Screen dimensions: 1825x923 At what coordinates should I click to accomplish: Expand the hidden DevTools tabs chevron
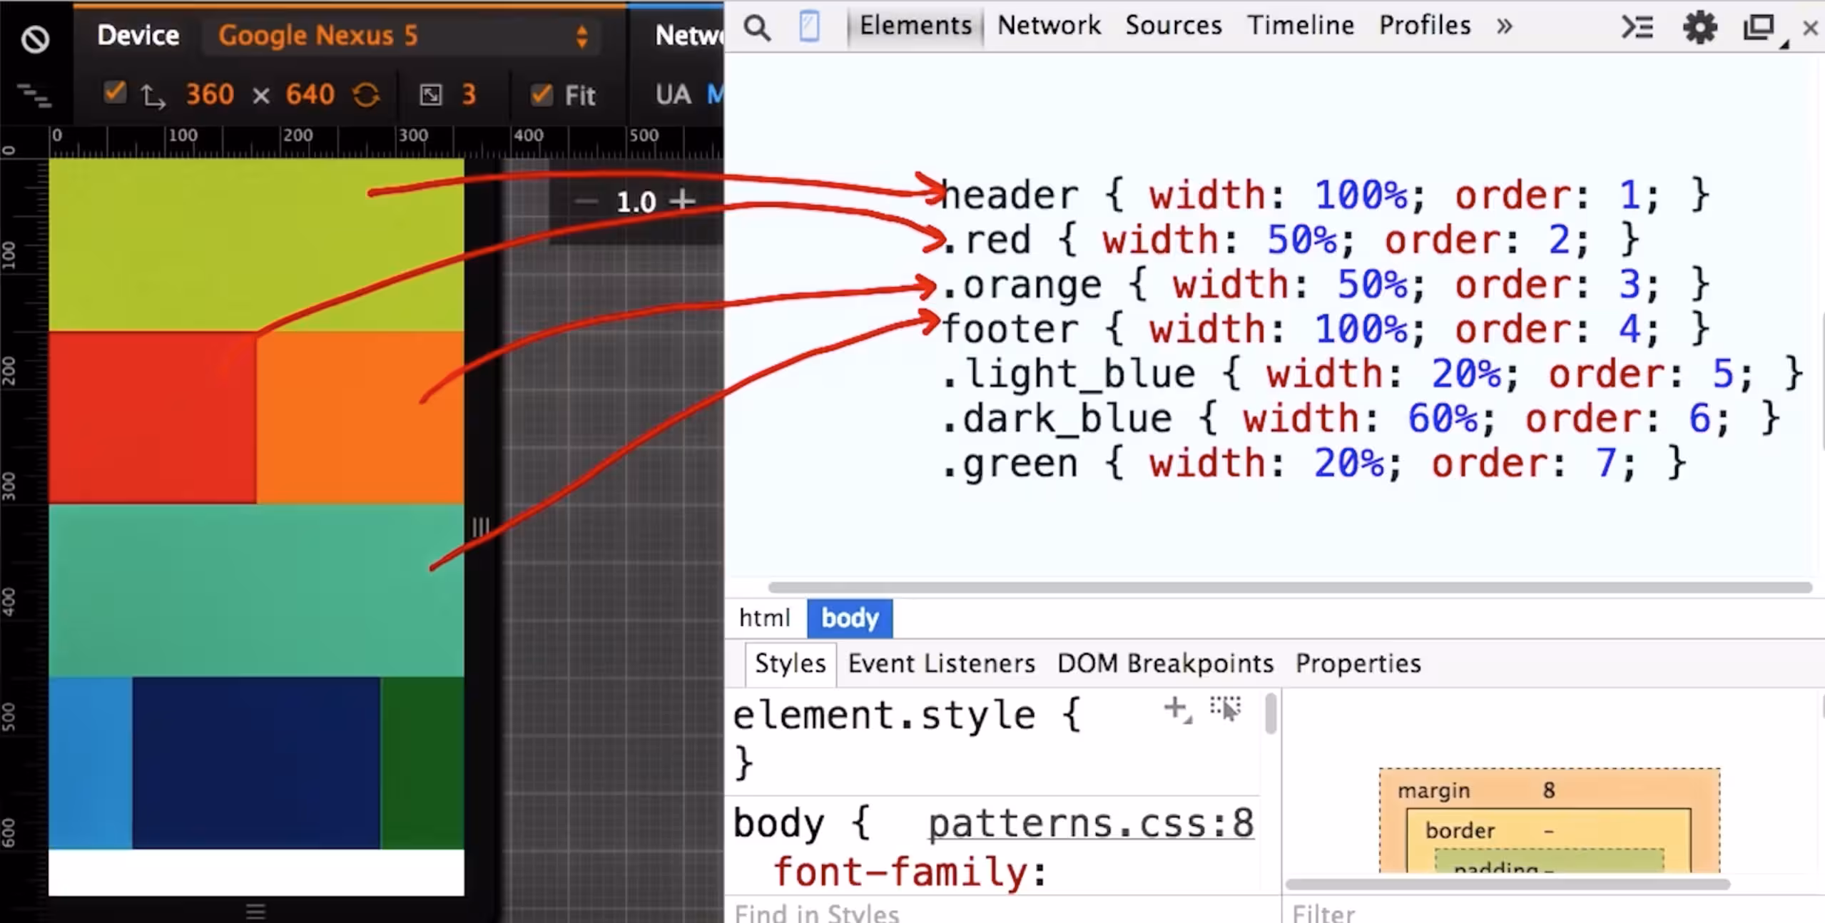tap(1504, 26)
